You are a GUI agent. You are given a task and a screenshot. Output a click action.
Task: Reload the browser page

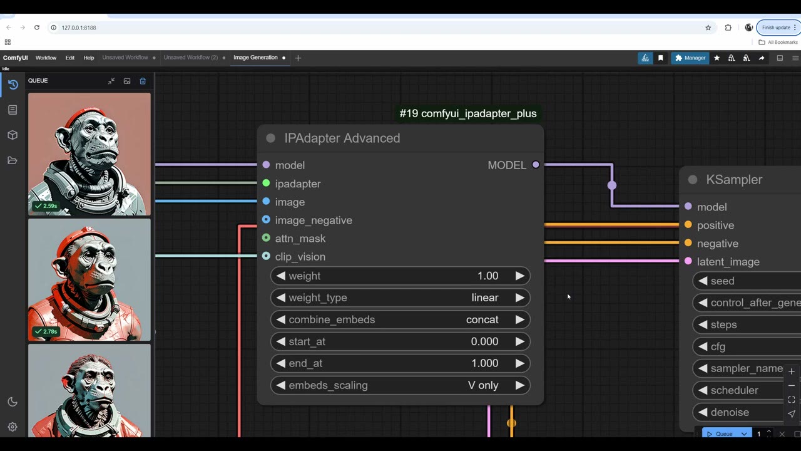pos(37,28)
